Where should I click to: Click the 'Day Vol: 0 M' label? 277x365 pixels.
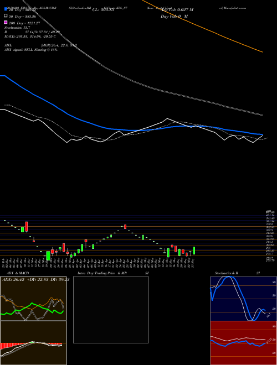click(174, 16)
